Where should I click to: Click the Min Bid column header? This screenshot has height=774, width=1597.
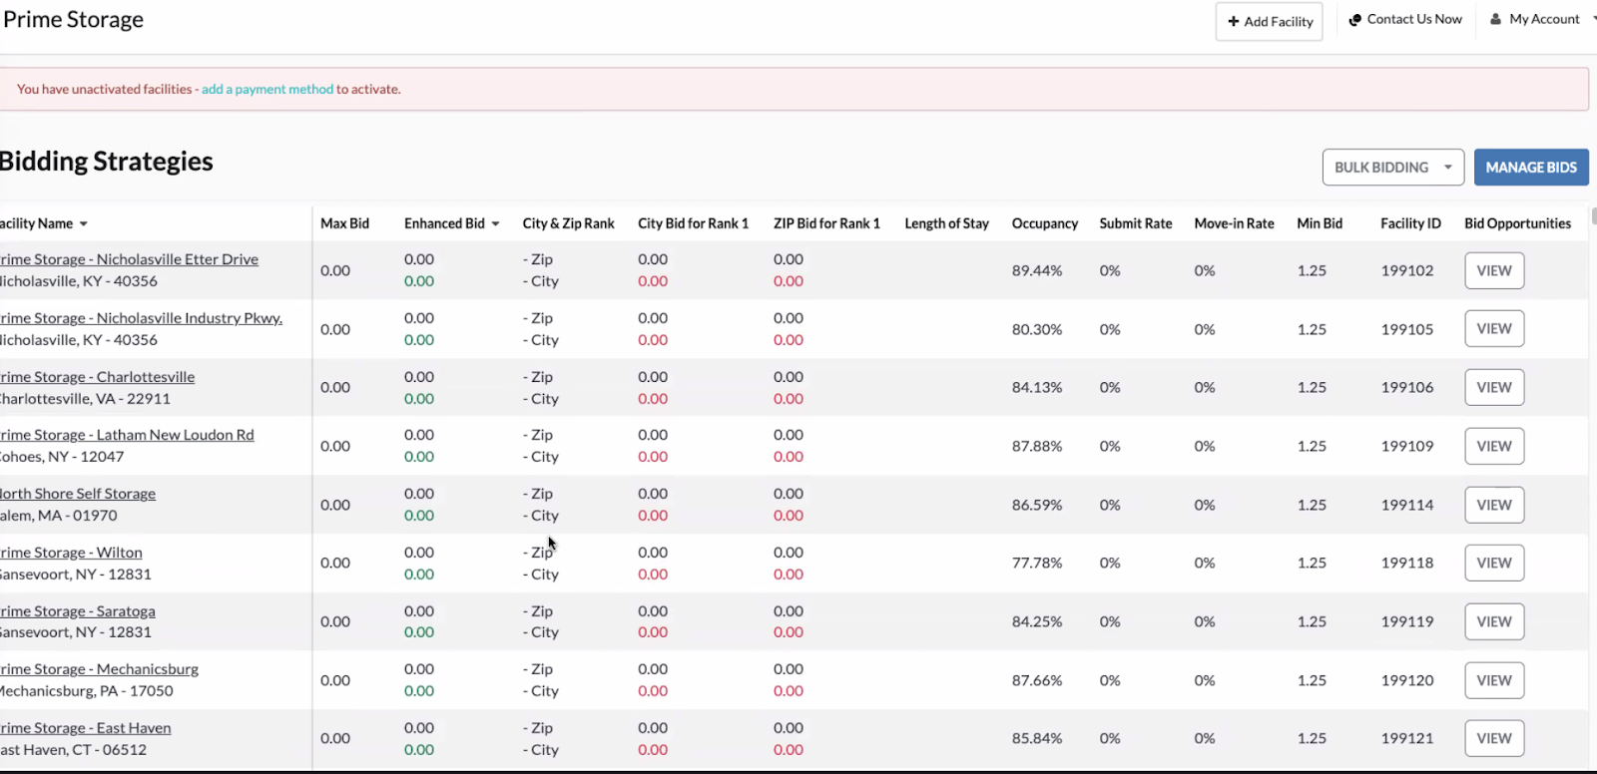point(1320,223)
